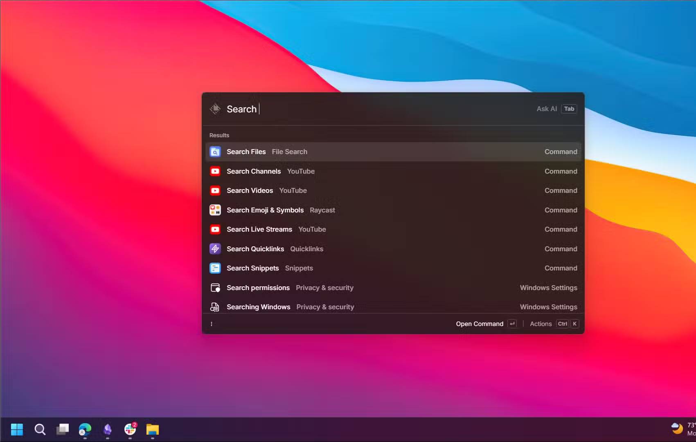Open Slack from the taskbar

coord(130,429)
